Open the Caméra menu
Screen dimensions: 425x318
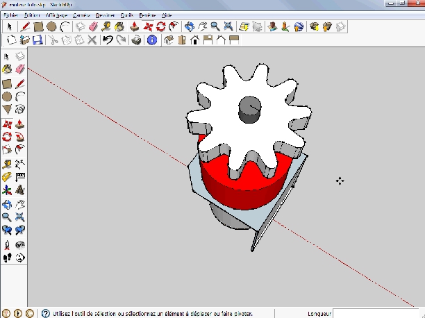(81, 15)
